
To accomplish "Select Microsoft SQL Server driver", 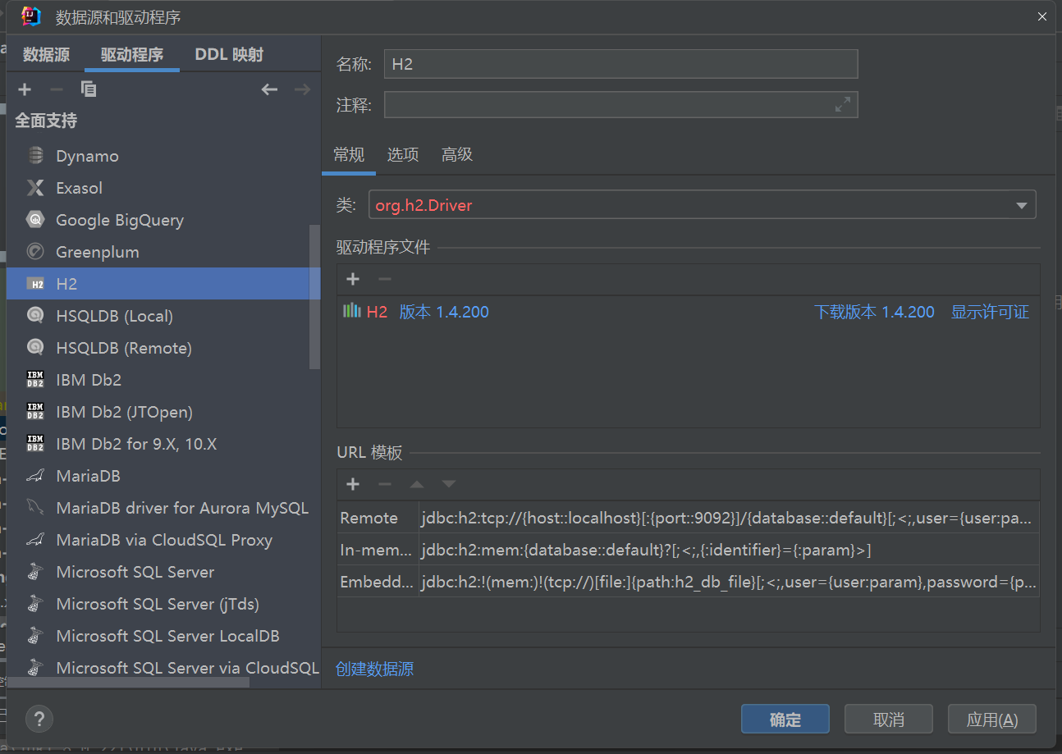I will pos(135,572).
